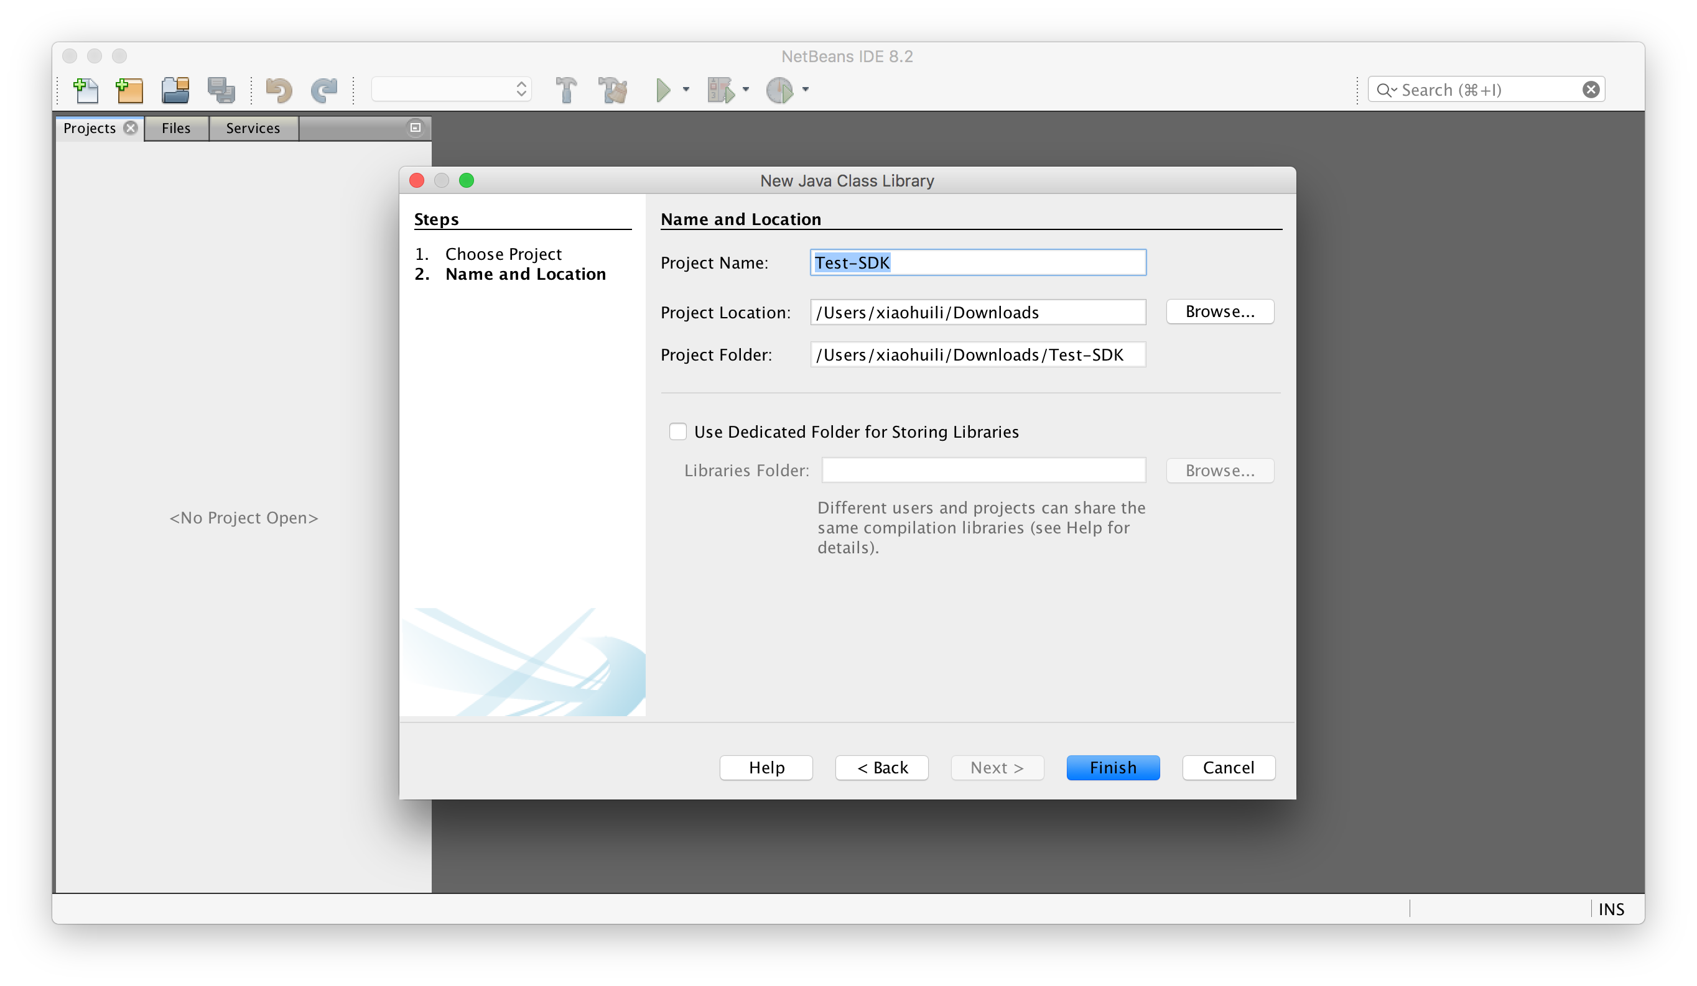Click the Debug Project icon
This screenshot has width=1697, height=986.
720,90
